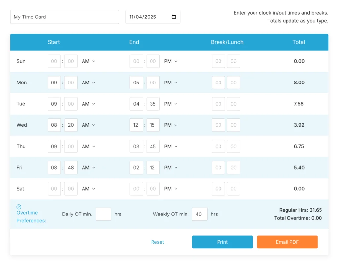The height and width of the screenshot is (265, 338).
Task: Select the My Time Card title field
Action: [x=64, y=17]
